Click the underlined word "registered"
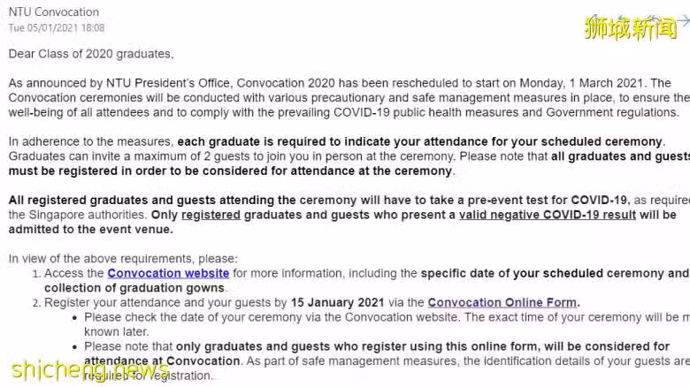The width and height of the screenshot is (690, 387). tap(211, 215)
